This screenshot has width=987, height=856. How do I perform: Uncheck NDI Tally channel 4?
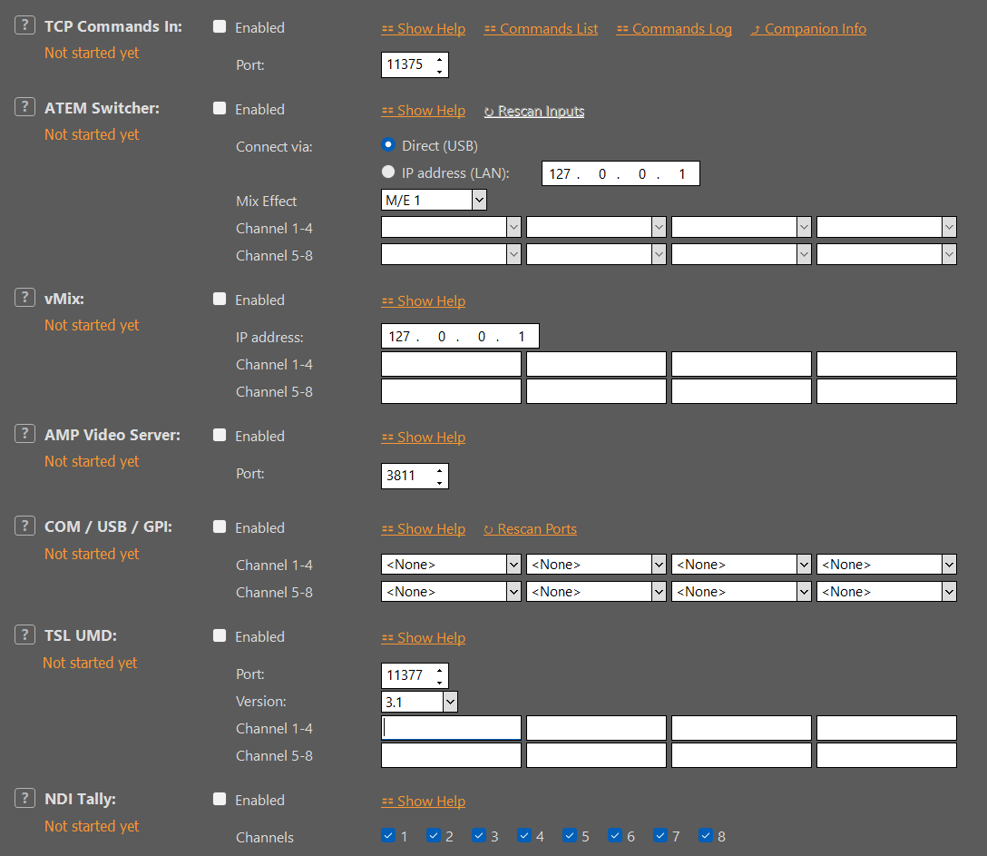[x=524, y=835]
